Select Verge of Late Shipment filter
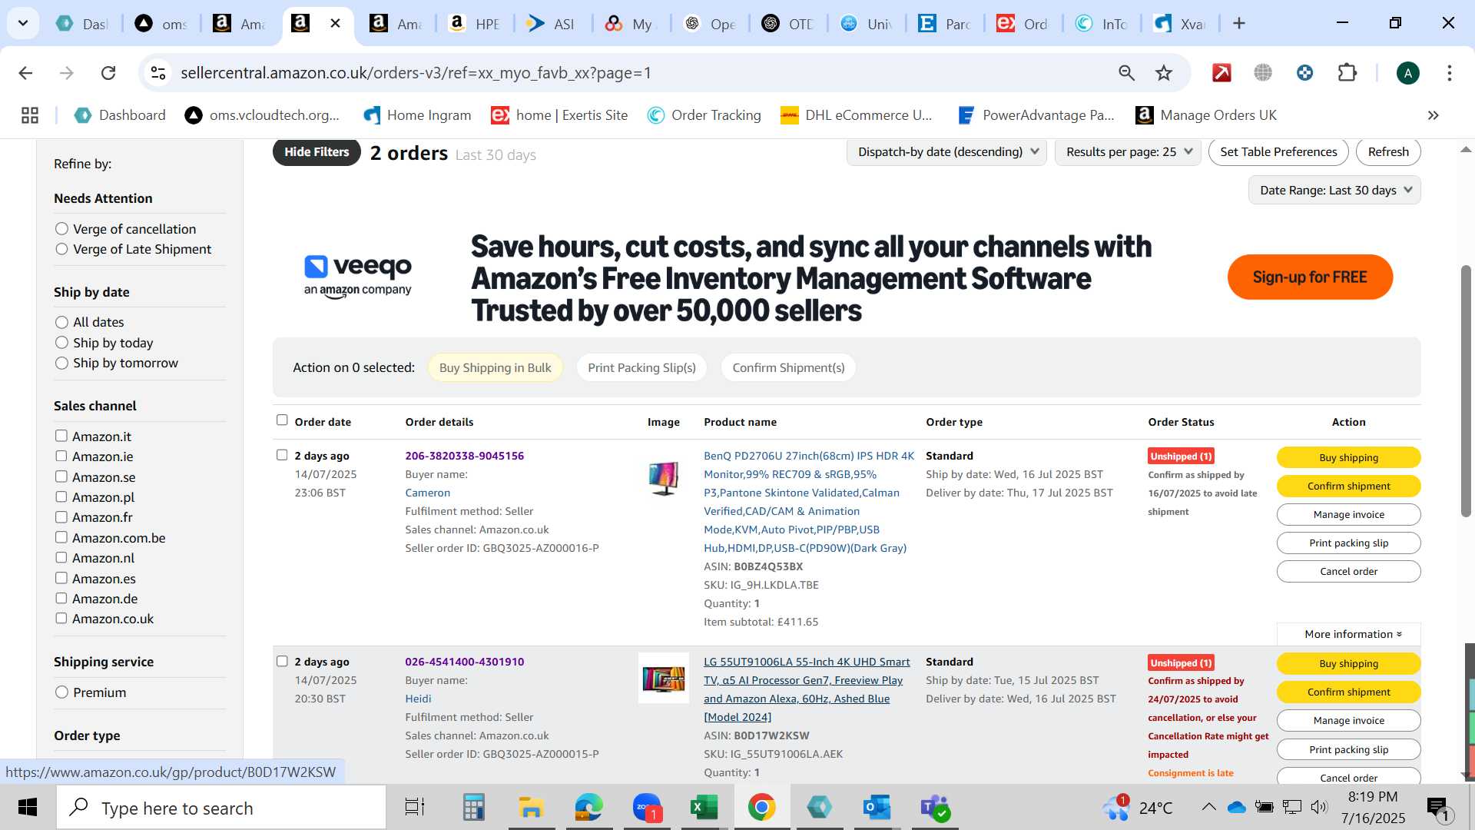 click(x=62, y=249)
